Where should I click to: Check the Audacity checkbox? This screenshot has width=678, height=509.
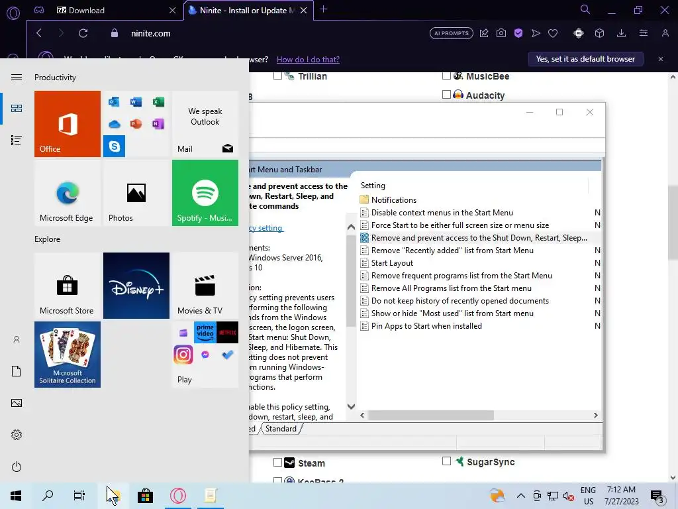click(447, 94)
